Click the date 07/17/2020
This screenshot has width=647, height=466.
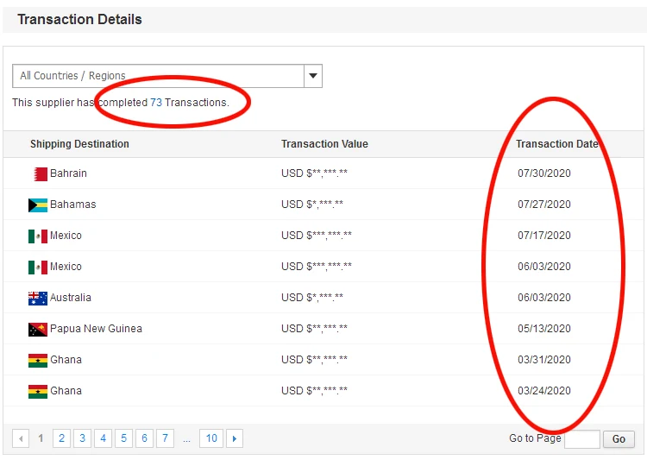coord(544,236)
